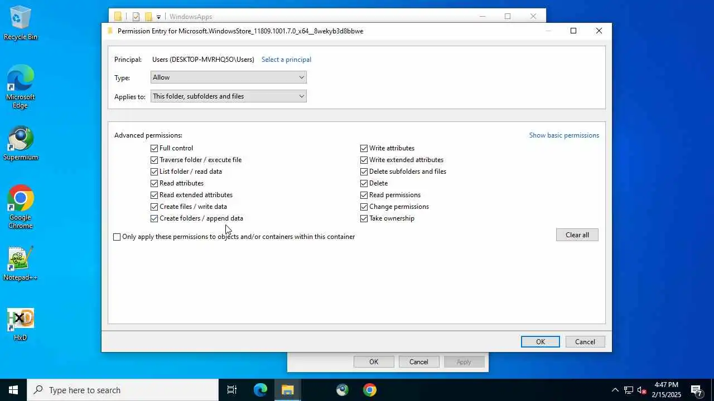The image size is (714, 401).
Task: Toggle the Delete permission checkbox
Action: pos(364,183)
